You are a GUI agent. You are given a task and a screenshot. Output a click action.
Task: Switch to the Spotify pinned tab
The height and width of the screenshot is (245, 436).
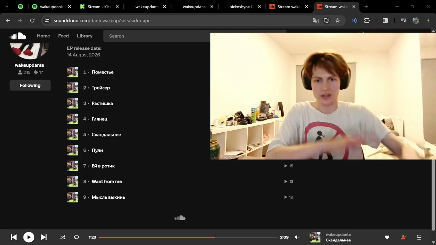pyautogui.click(x=20, y=6)
